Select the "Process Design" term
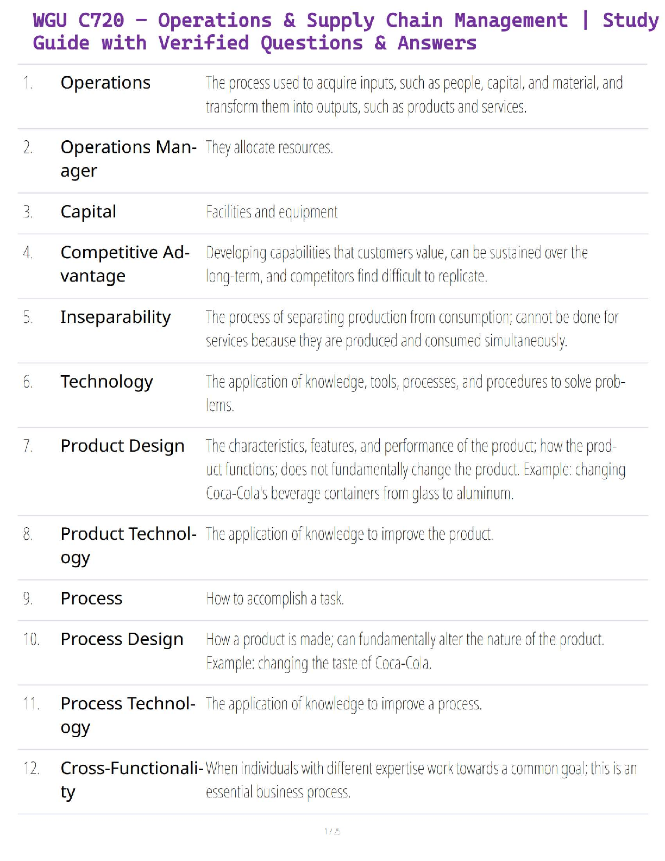Image resolution: width=665 pixels, height=861 pixels. pyautogui.click(x=122, y=639)
